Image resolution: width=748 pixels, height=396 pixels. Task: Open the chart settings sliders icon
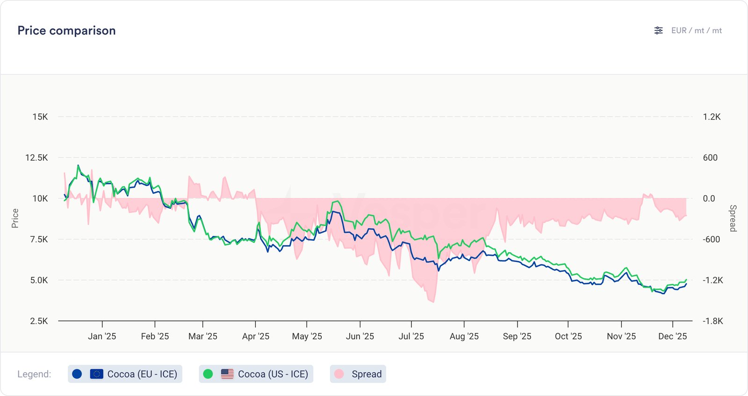coord(658,30)
